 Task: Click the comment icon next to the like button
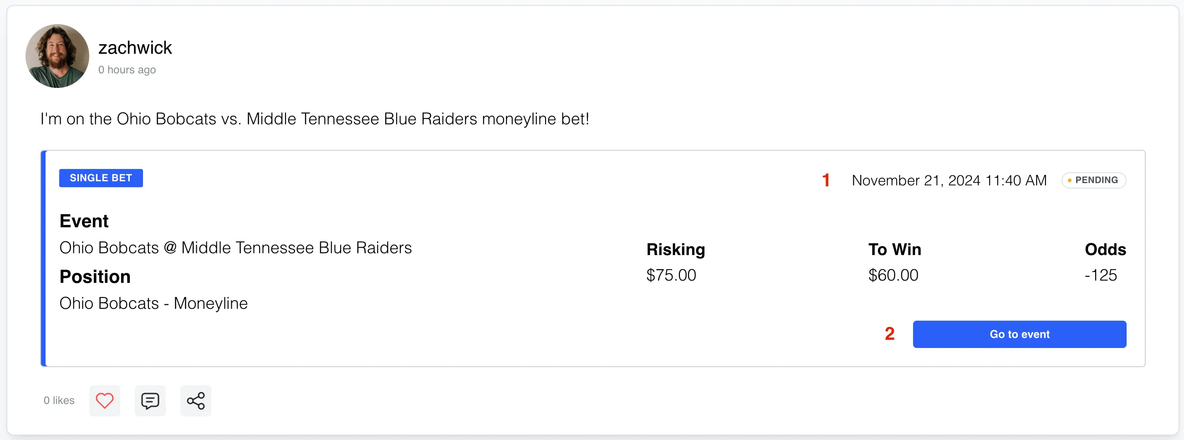(150, 400)
